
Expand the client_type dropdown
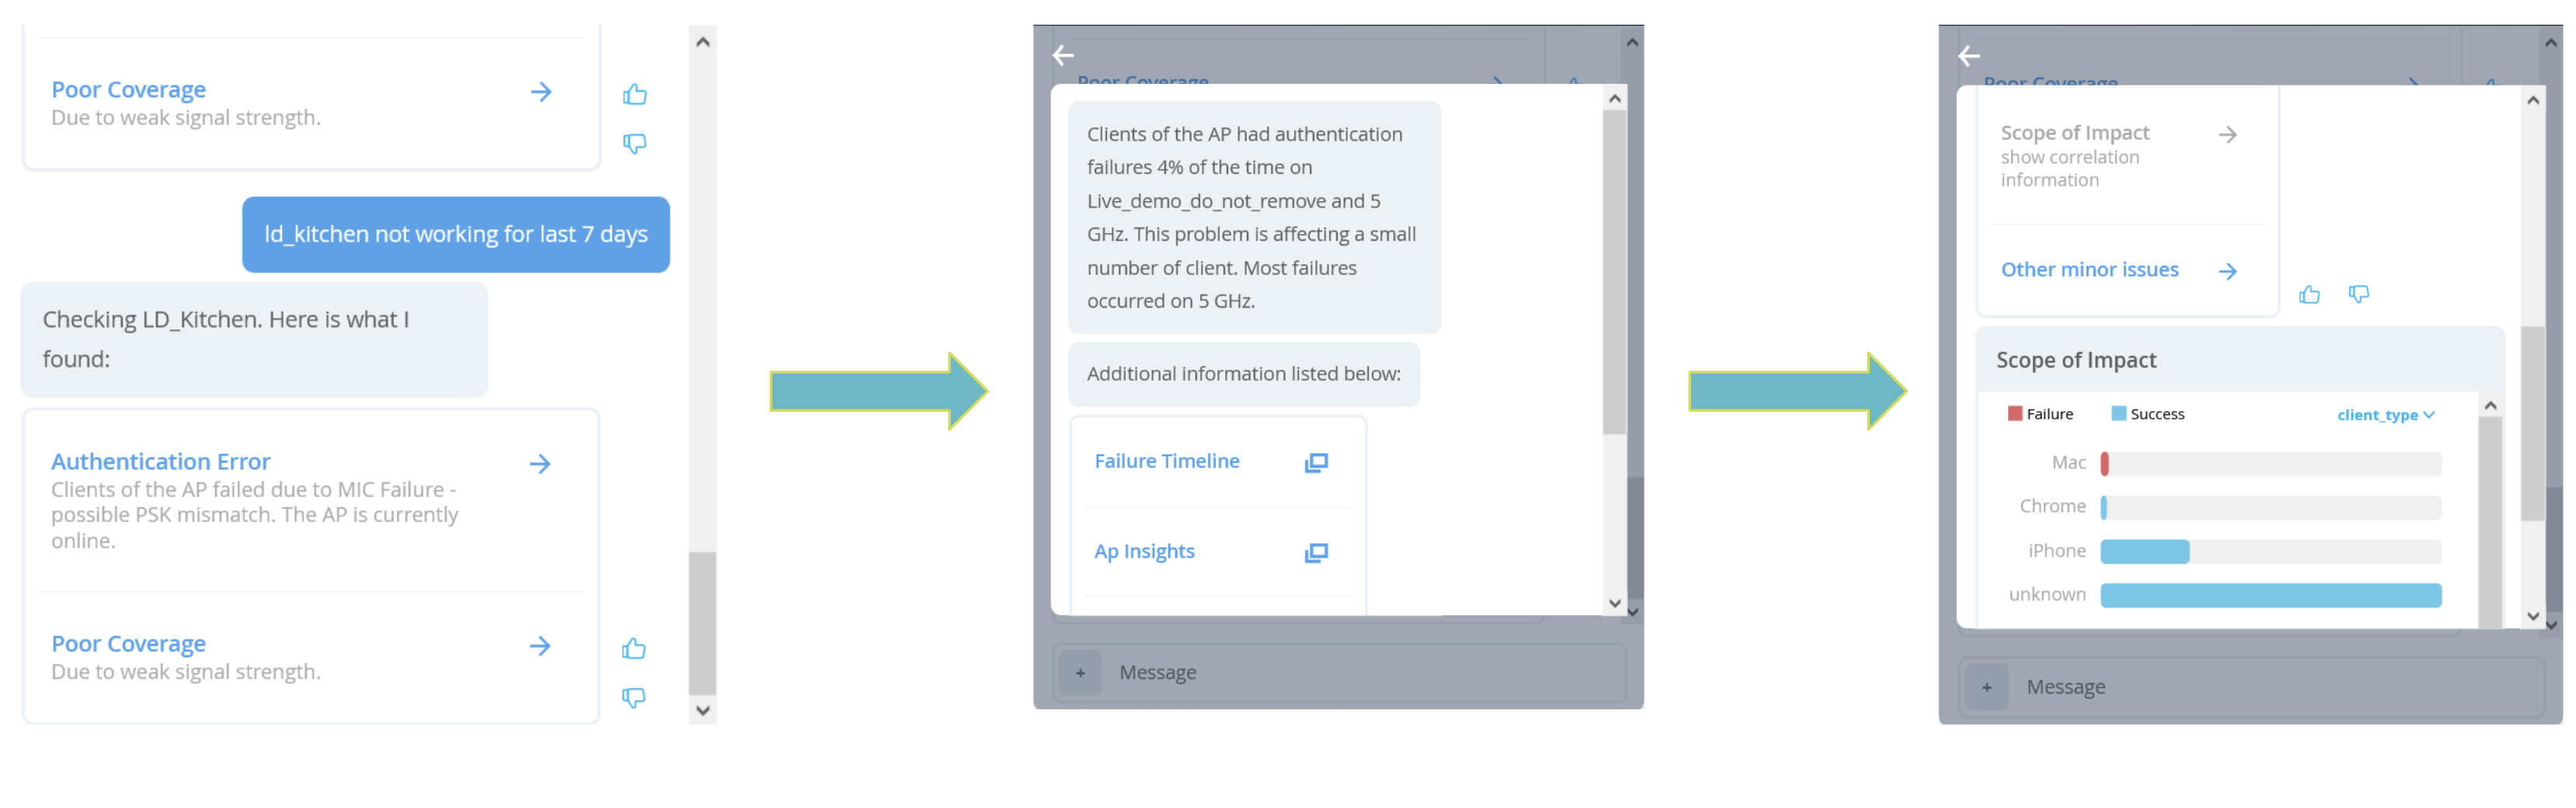pos(2385,415)
